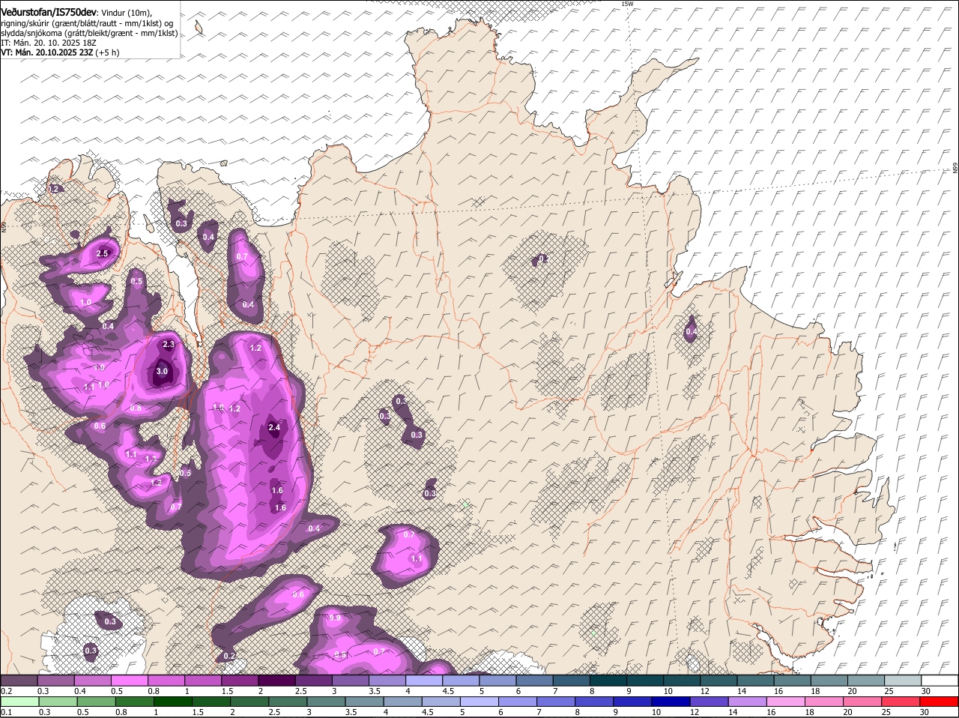
Task: Upper legend: click white swatch after 30
Action: coord(940,681)
